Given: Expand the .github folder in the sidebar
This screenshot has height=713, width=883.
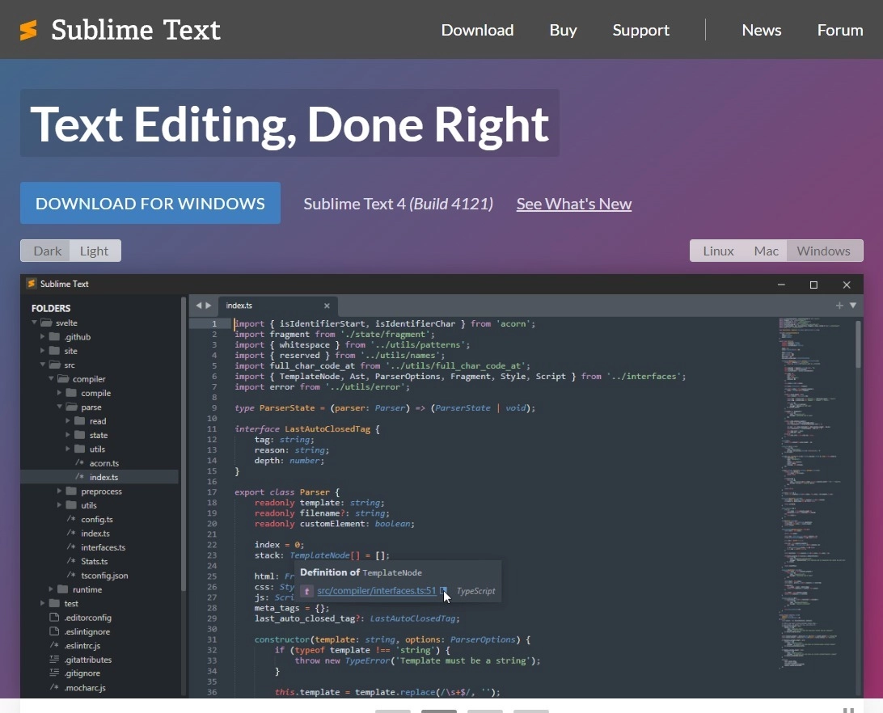Looking at the screenshot, I should [x=43, y=337].
